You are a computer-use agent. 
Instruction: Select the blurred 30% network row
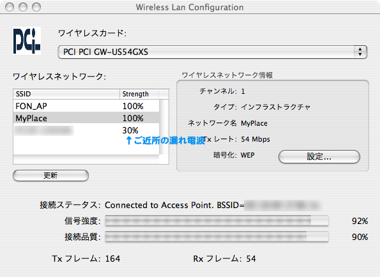click(x=86, y=130)
